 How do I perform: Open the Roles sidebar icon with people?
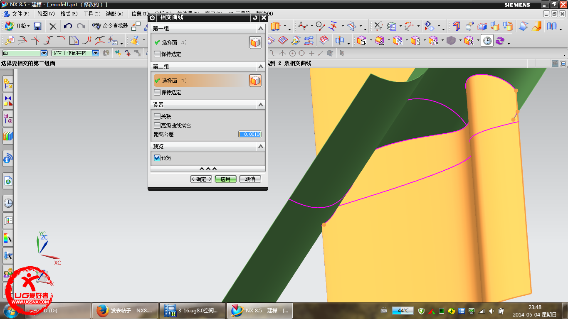(8, 273)
